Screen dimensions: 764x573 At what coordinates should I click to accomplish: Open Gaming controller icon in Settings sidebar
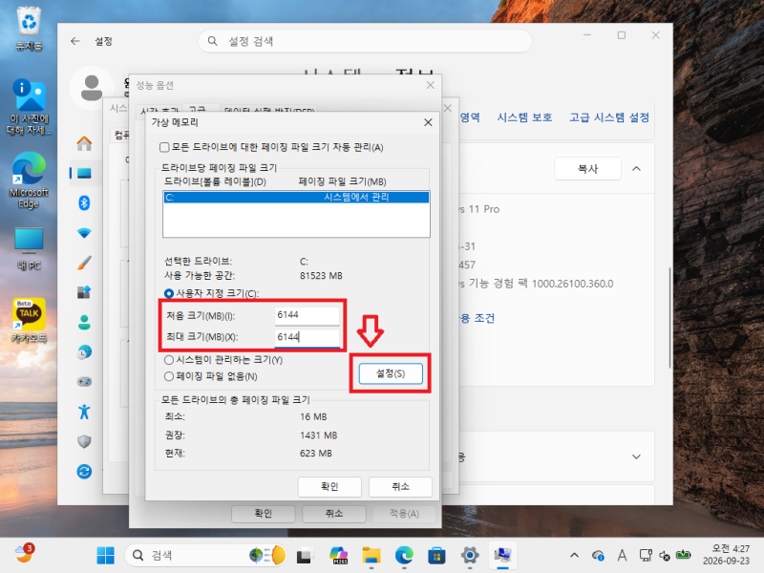[x=84, y=381]
